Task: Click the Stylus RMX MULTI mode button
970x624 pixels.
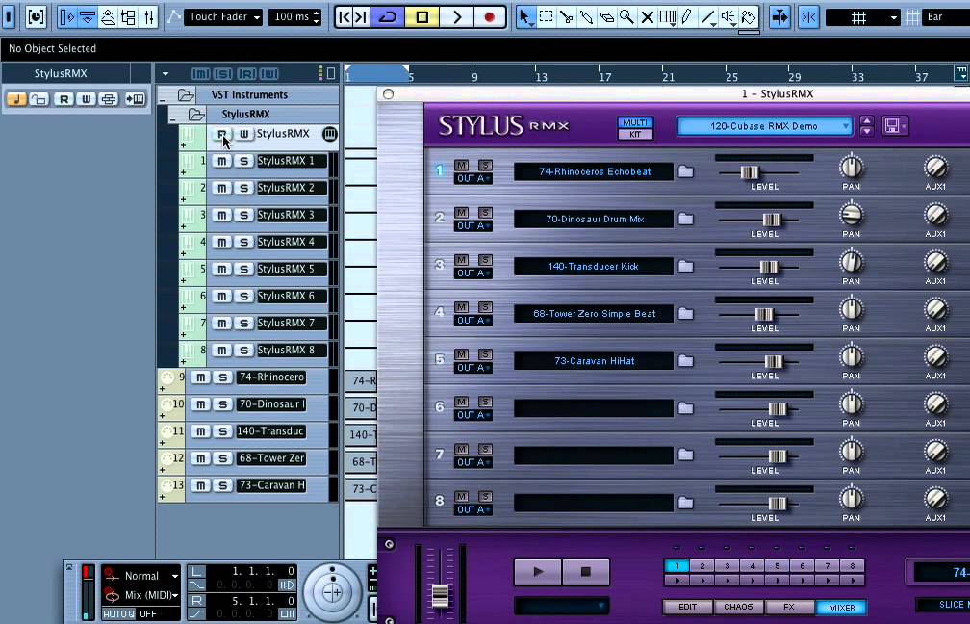Action: coord(635,122)
